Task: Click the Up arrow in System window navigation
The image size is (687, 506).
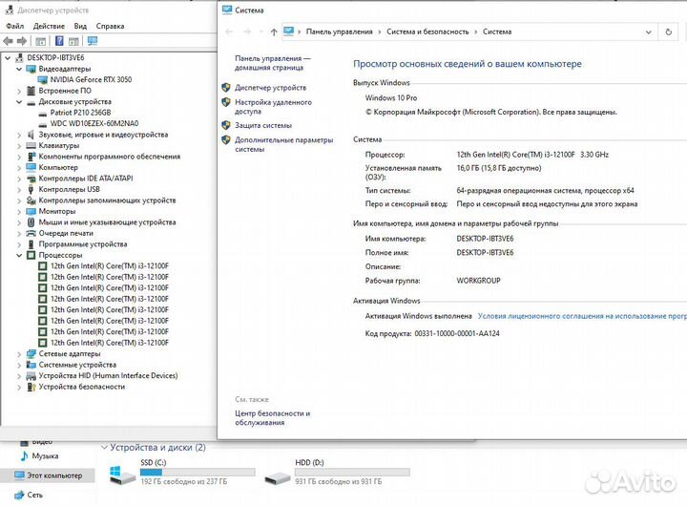Action: [274, 32]
